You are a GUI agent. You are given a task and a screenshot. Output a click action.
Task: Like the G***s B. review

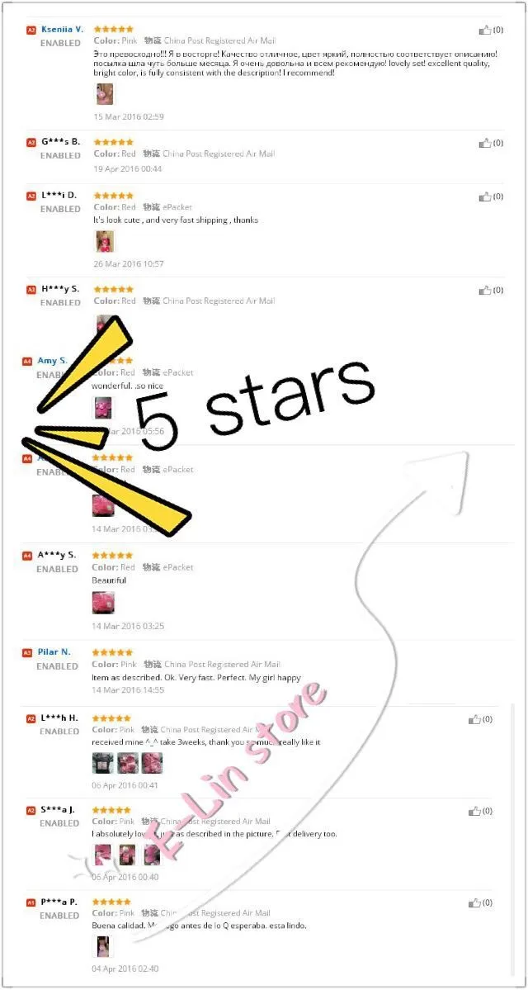pyautogui.click(x=484, y=144)
